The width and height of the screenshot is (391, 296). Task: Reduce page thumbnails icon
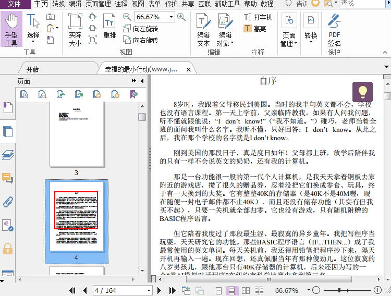(42, 94)
